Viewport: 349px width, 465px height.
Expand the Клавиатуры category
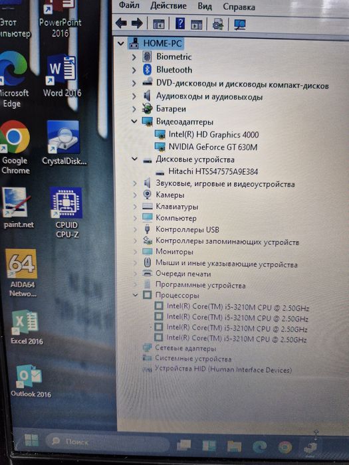pyautogui.click(x=135, y=207)
